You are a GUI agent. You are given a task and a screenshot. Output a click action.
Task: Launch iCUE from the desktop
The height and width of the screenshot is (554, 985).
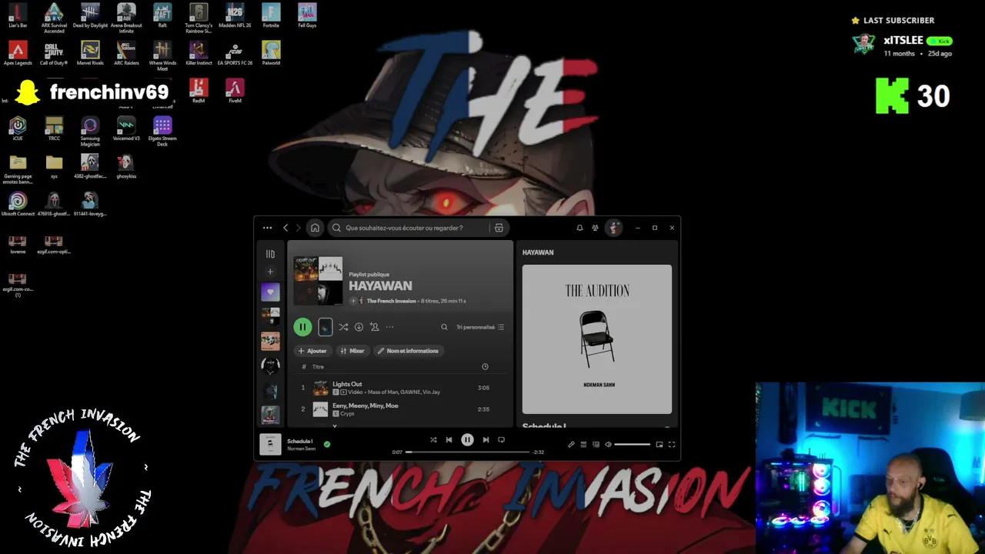(x=18, y=128)
